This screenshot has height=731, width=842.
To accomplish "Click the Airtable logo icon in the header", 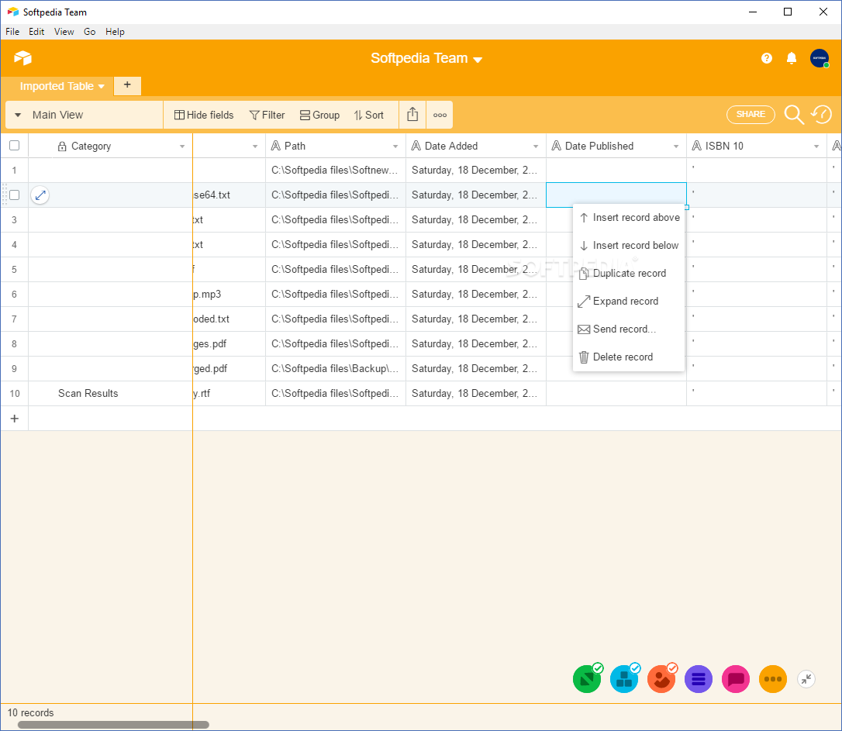I will tap(22, 58).
